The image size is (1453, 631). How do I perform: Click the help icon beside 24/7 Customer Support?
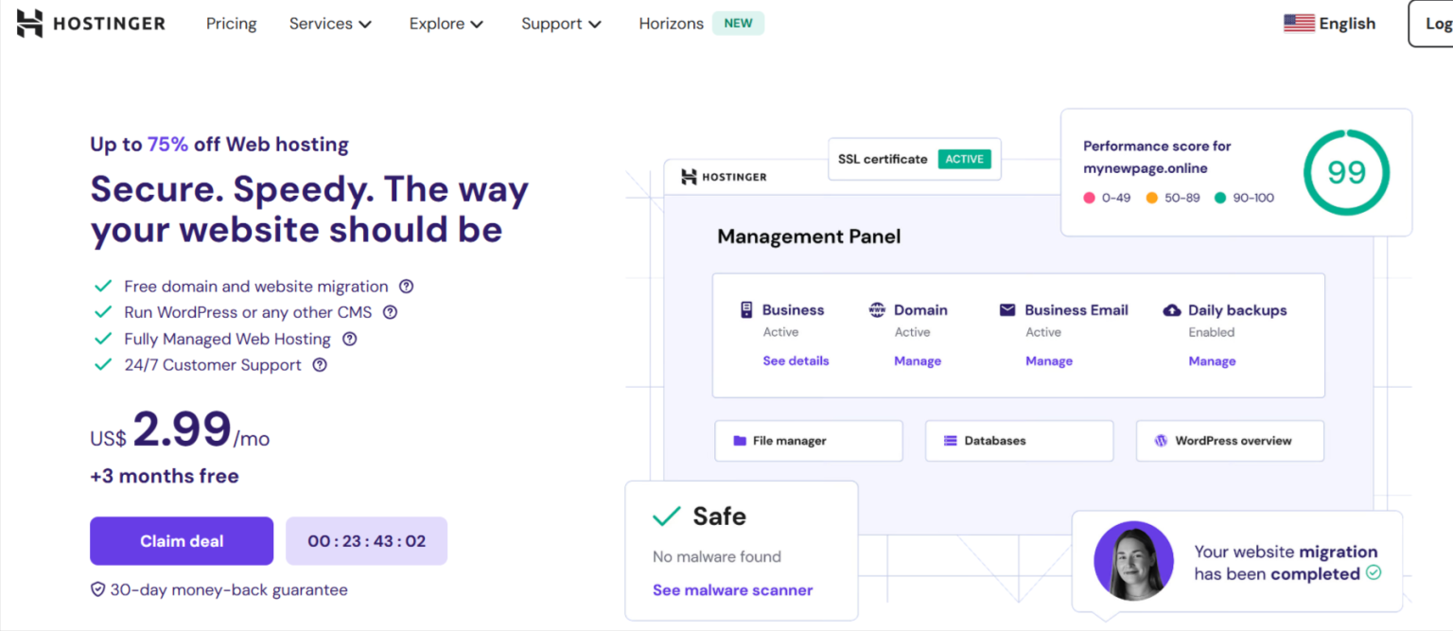click(319, 365)
